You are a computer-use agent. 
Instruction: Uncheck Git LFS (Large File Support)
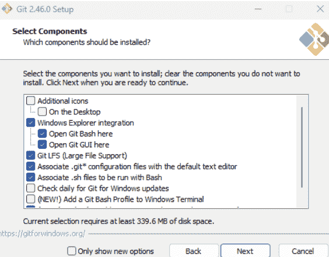(31, 156)
